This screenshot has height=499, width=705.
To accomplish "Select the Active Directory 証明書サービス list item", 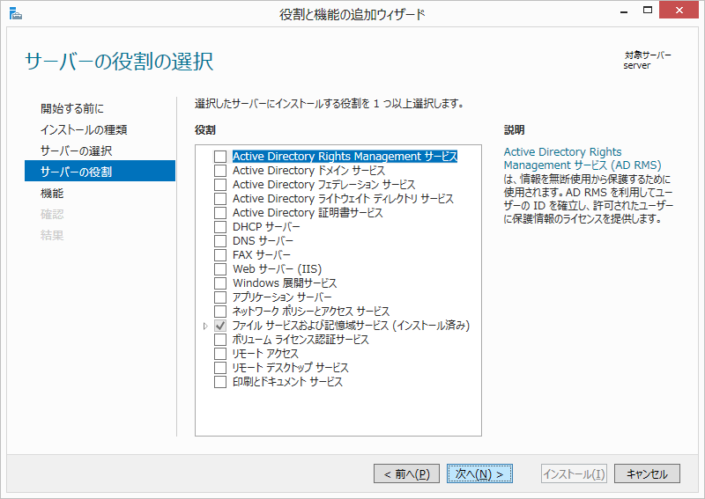I will [x=308, y=213].
